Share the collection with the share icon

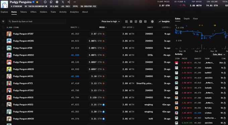(x=69, y=2)
